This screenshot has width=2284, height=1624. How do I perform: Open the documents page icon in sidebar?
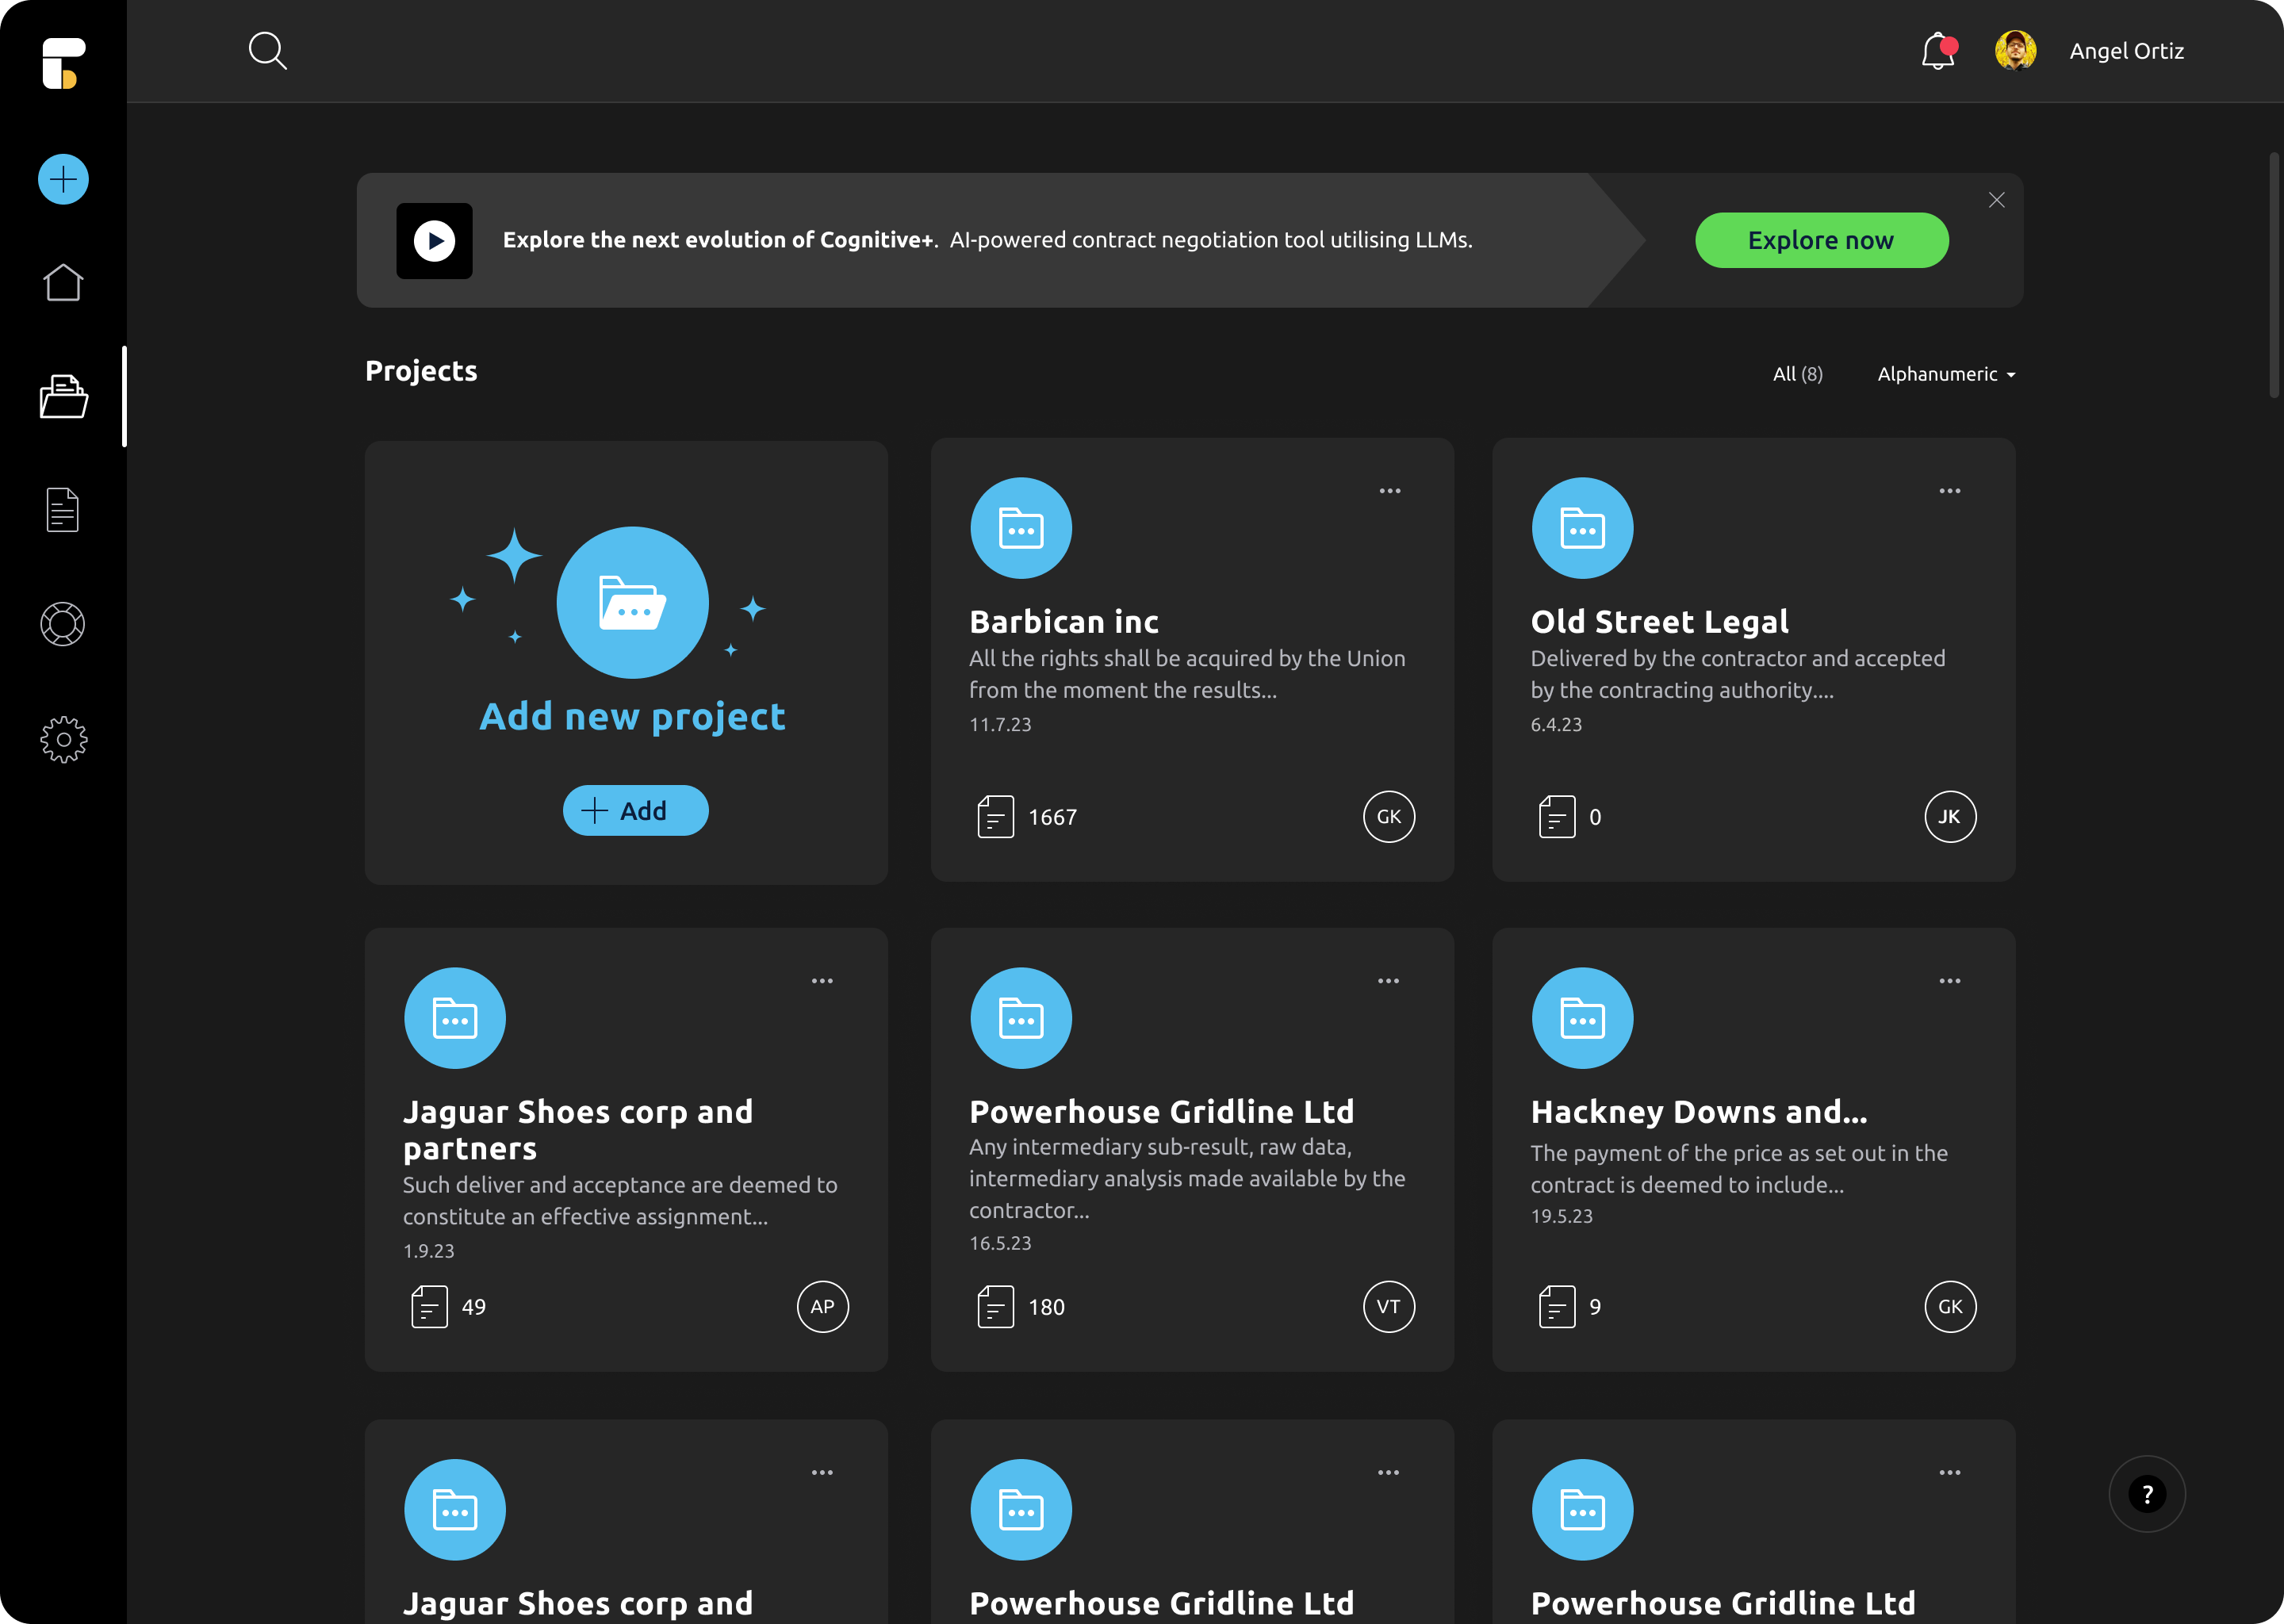[63, 510]
